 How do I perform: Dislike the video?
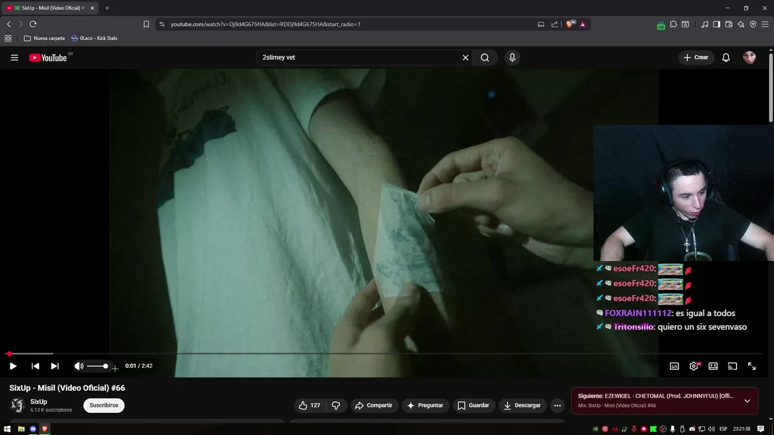point(336,405)
